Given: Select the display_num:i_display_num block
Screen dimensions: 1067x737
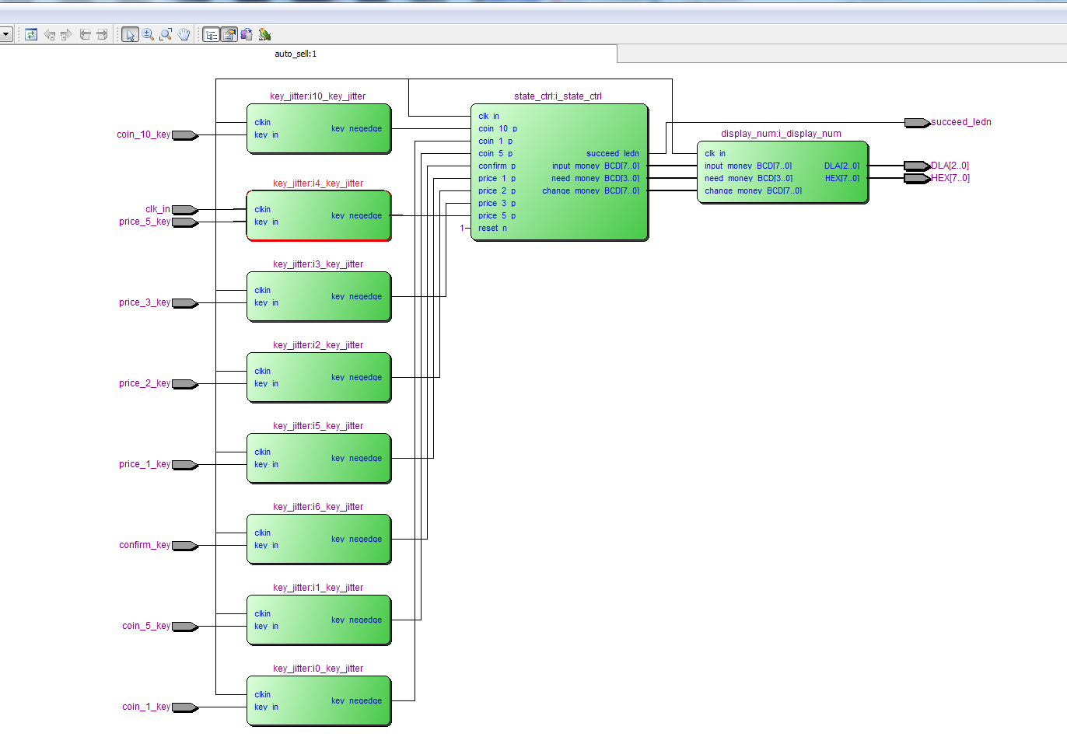Looking at the screenshot, I should pos(782,173).
